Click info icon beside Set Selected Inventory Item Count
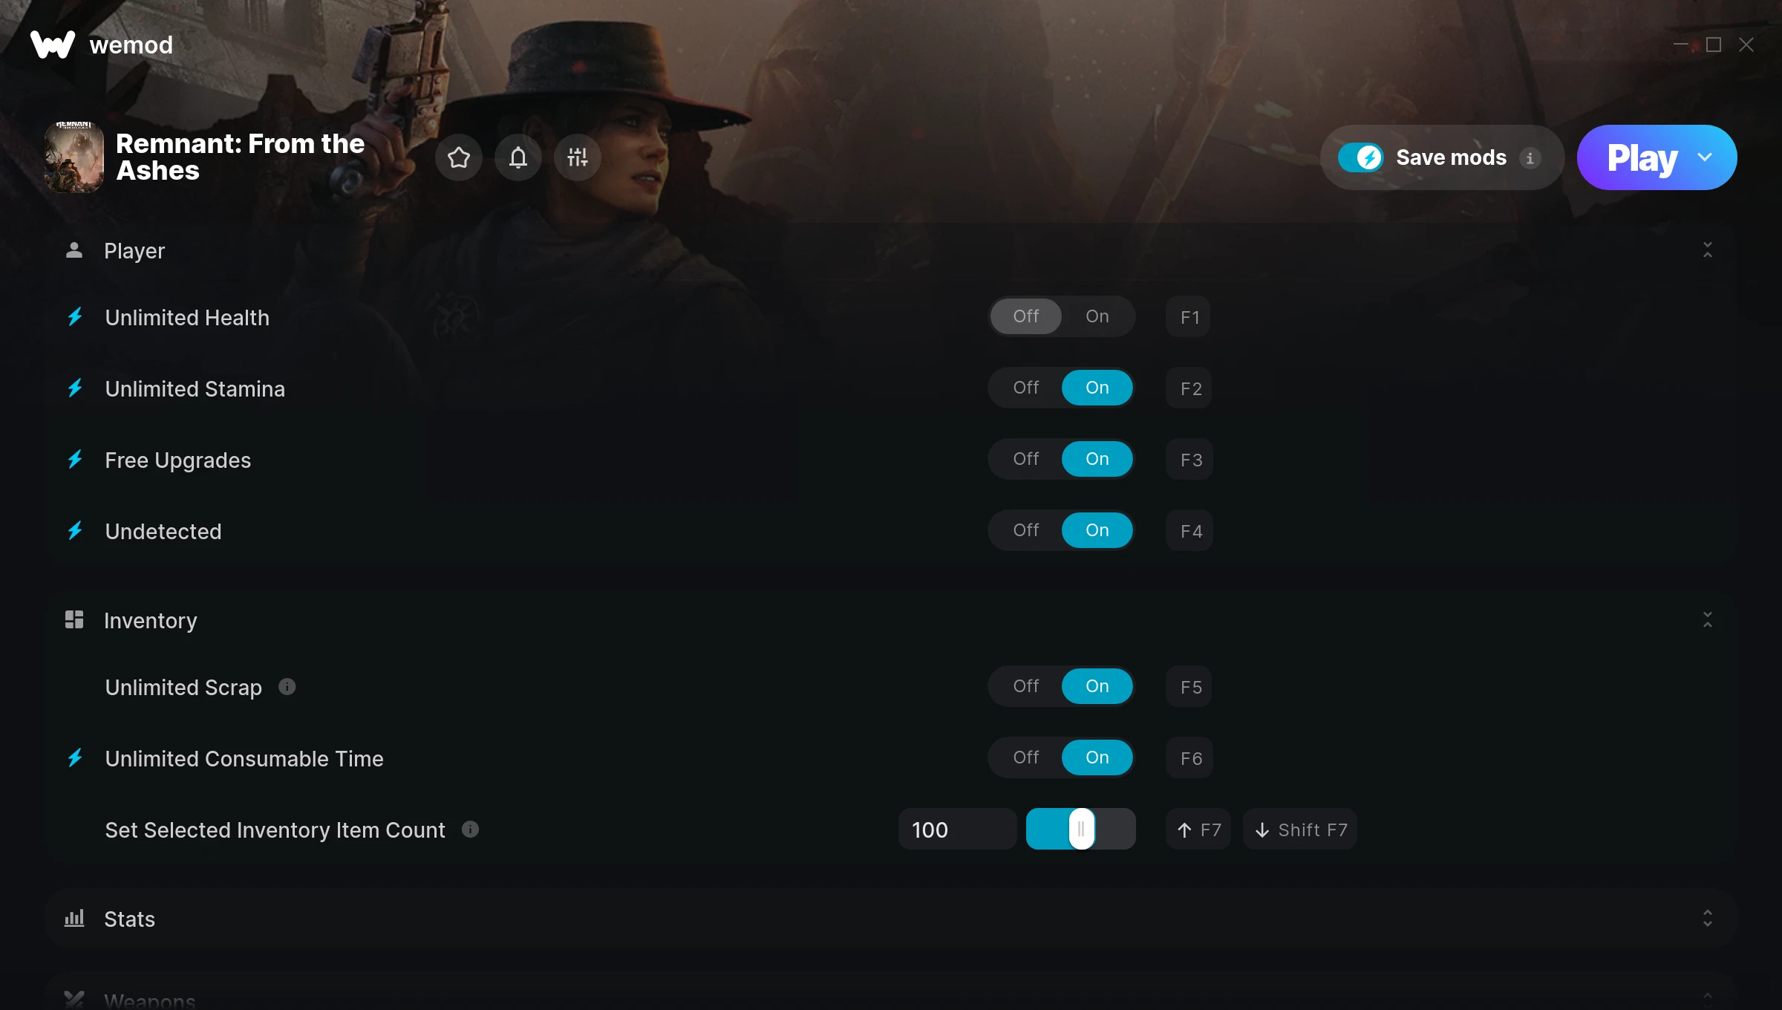Viewport: 1782px width, 1010px height. pyautogui.click(x=470, y=829)
